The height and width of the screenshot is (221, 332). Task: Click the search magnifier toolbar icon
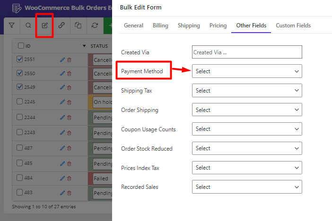(28, 25)
